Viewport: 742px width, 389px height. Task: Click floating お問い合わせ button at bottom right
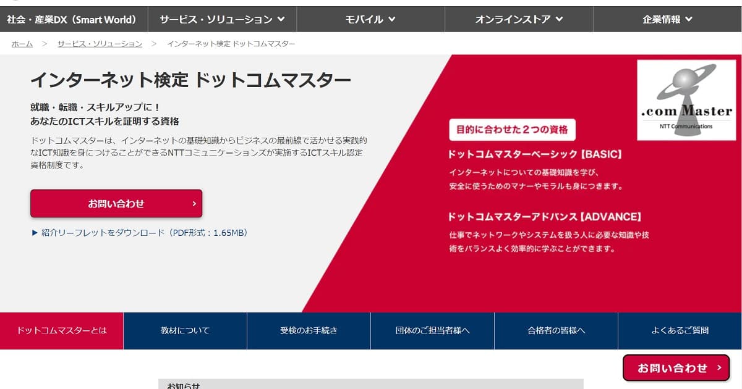pyautogui.click(x=676, y=368)
